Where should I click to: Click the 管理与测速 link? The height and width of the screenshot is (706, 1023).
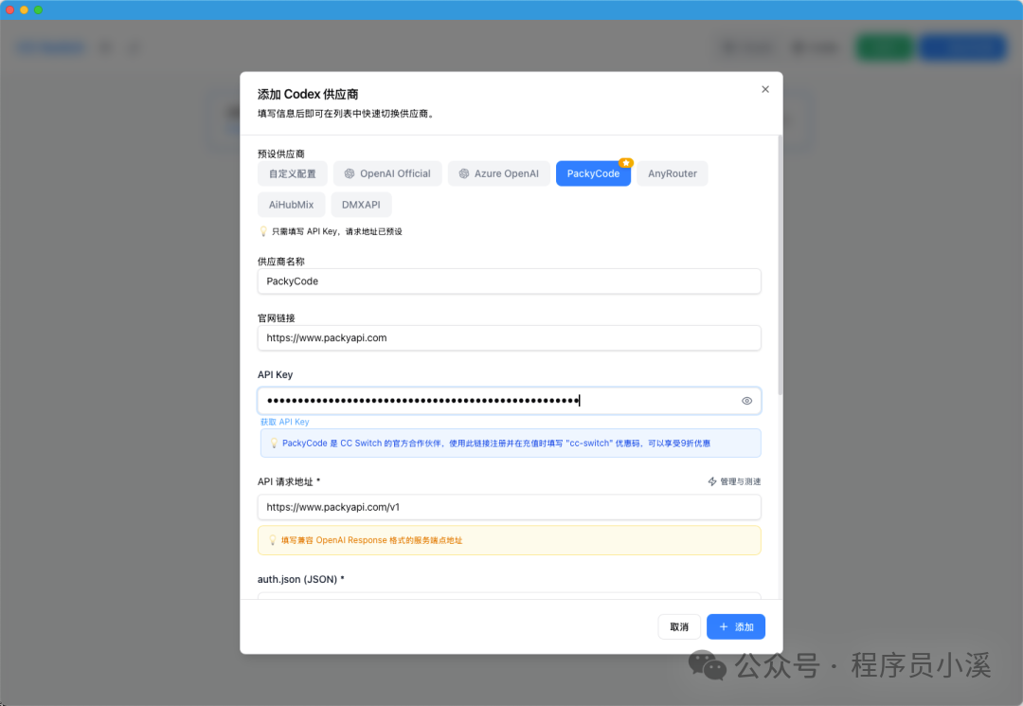(740, 481)
